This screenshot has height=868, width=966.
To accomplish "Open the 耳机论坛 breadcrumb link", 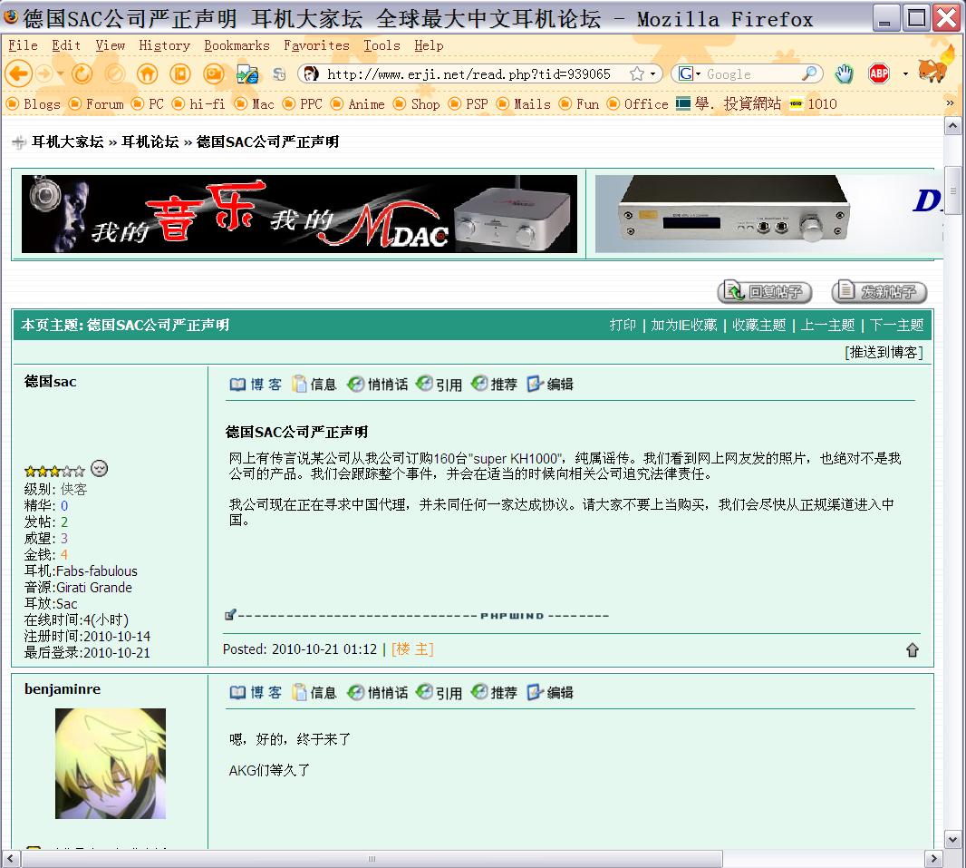I will pyautogui.click(x=150, y=141).
